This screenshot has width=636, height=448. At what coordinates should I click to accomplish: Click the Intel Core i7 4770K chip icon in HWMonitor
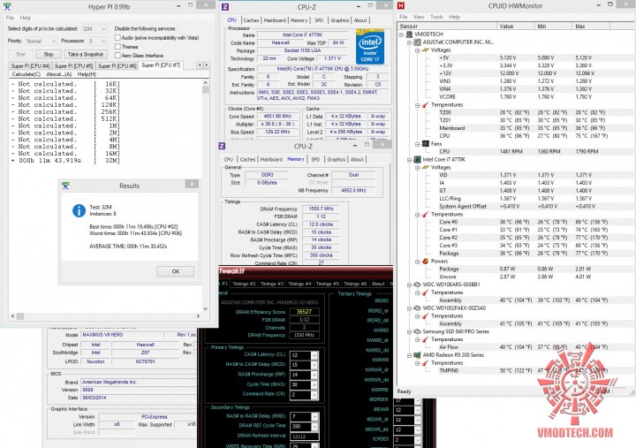[x=417, y=159]
